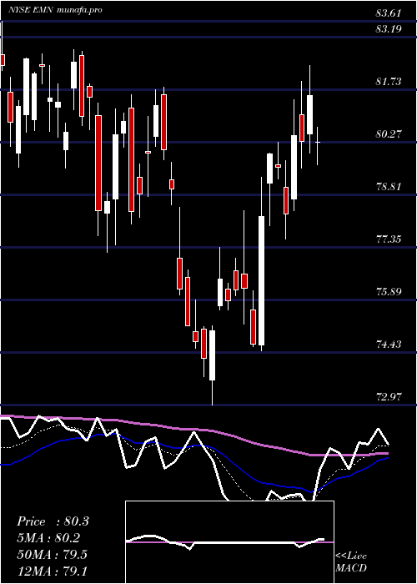The height and width of the screenshot is (584, 417).
Task: Click the 81.73 price axis label
Action: click(x=389, y=82)
